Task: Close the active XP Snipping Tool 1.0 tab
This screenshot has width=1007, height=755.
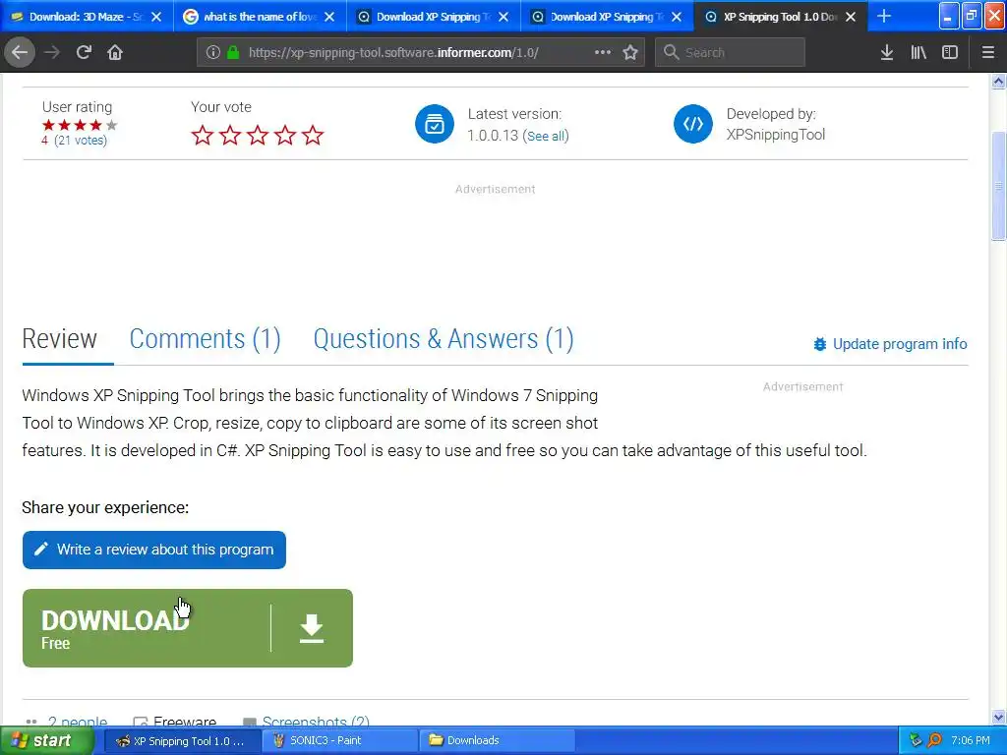Action: pyautogui.click(x=851, y=17)
